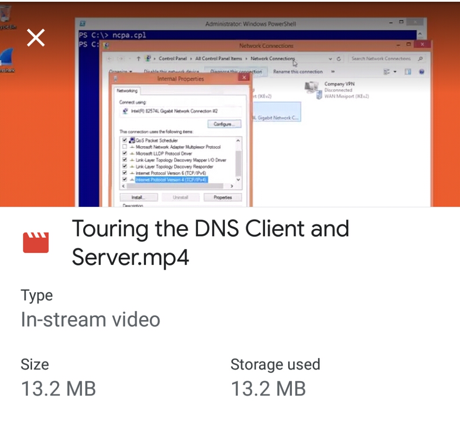This screenshot has height=422, width=460.
Task: Select the file name 'Touring the DNS Client and Server.mp4'
Action: [211, 242]
